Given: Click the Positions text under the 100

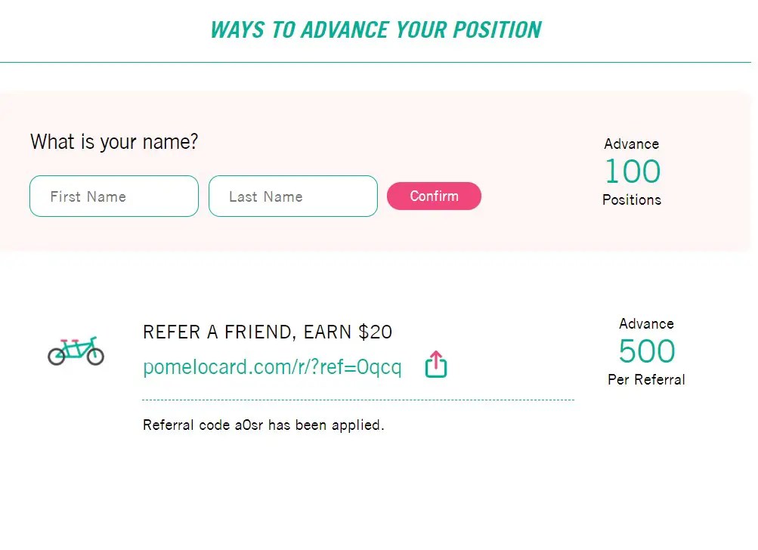Looking at the screenshot, I should click(x=632, y=200).
